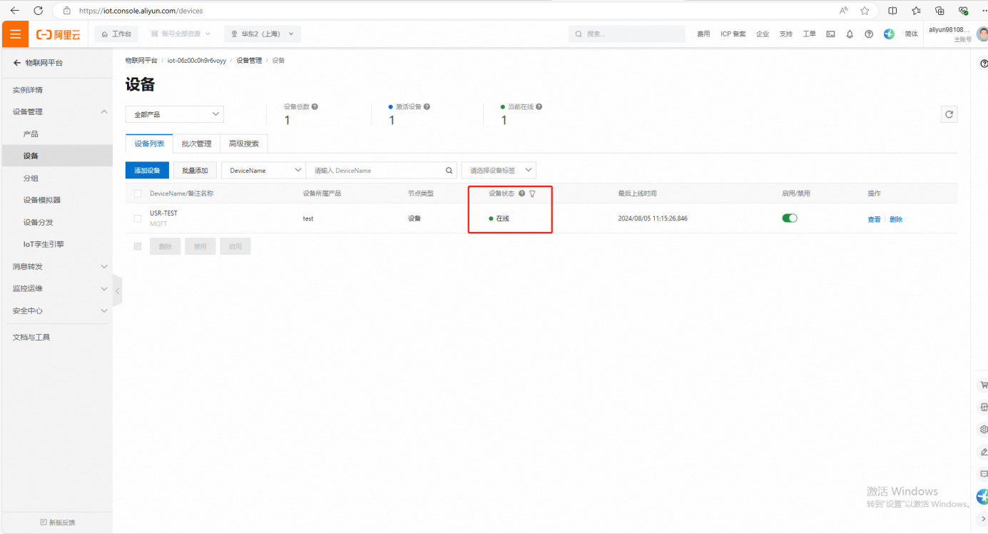Screen dimensions: 988x534
Task: Click the help question mark in top bar
Action: 869,34
